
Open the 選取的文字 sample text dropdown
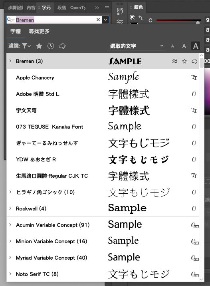pos(137,46)
